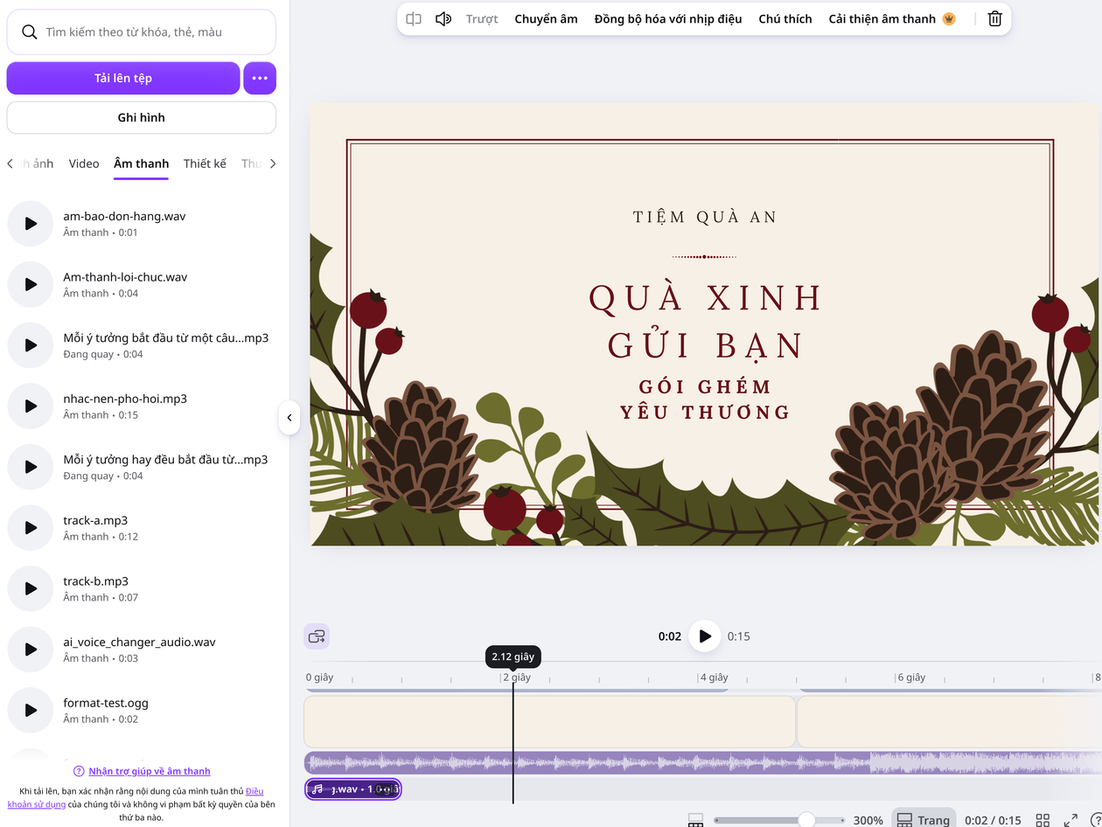
Task: Play the 'Mỗi ý tưởng bắt đầu từ một câu' audio
Action: click(31, 345)
